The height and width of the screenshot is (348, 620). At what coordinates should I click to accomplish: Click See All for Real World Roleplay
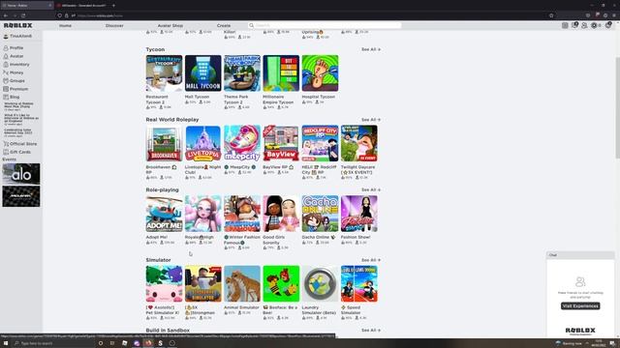(x=371, y=120)
